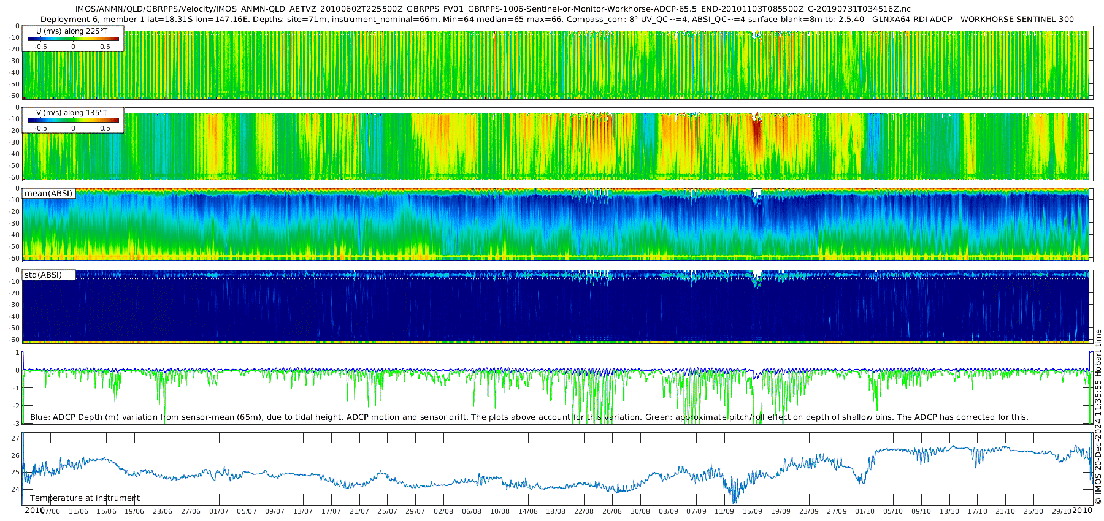Click the 15/09 date tick
Viewport: 1104px width, 521px height.
tap(753, 511)
